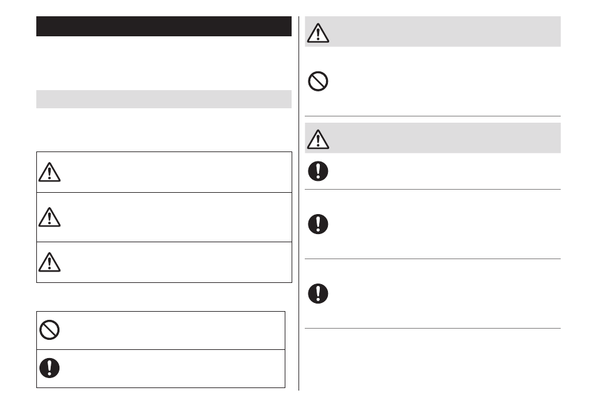
Task: Click empty area of second gray banner
Action: coord(446,138)
